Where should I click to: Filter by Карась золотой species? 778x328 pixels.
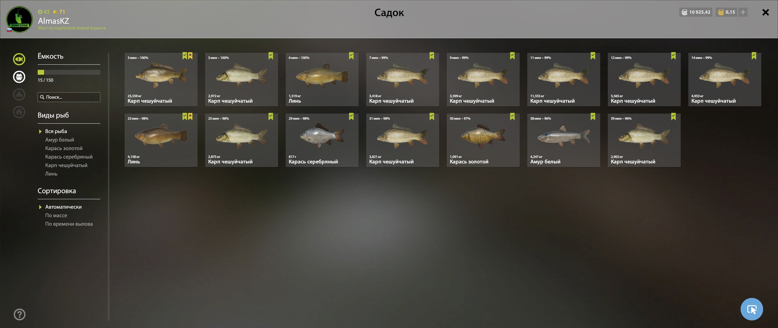tap(64, 148)
